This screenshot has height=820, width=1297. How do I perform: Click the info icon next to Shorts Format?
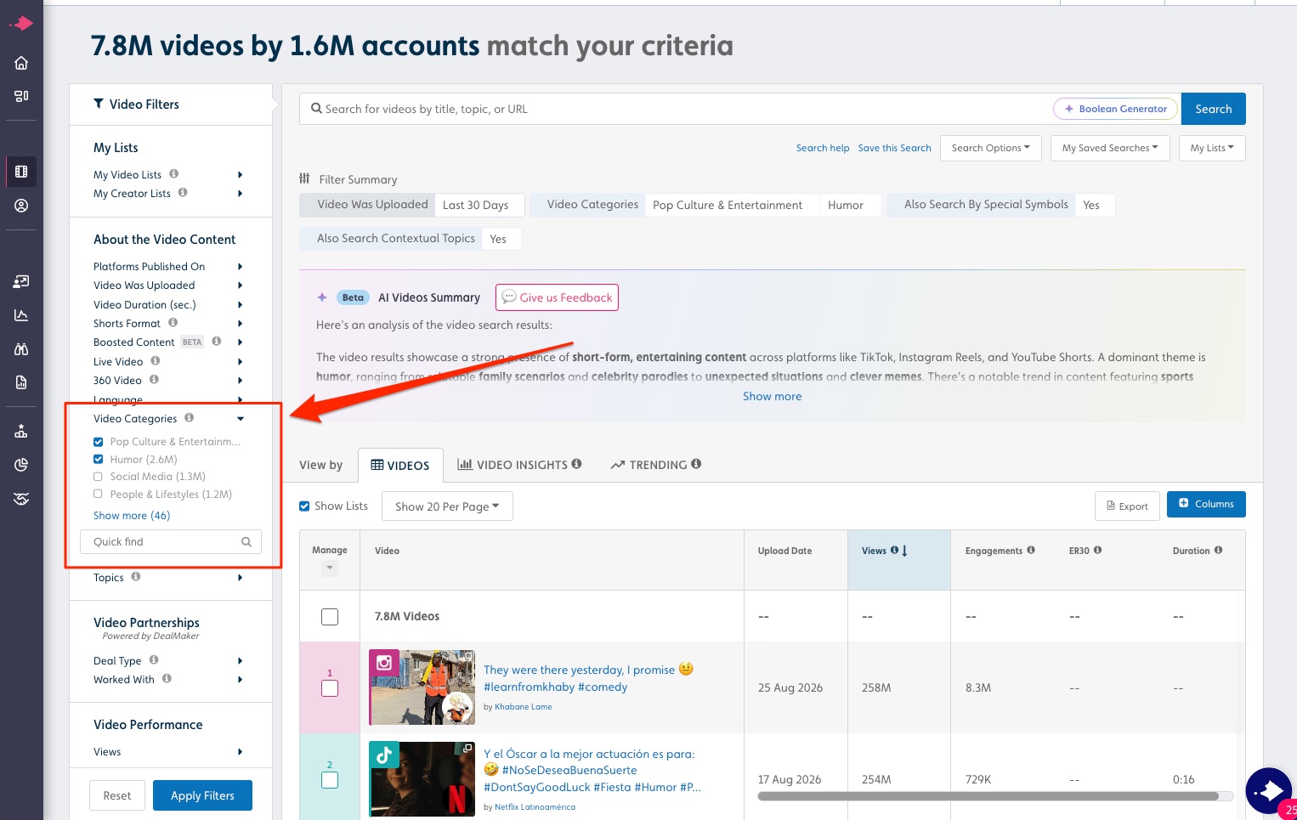coord(173,323)
